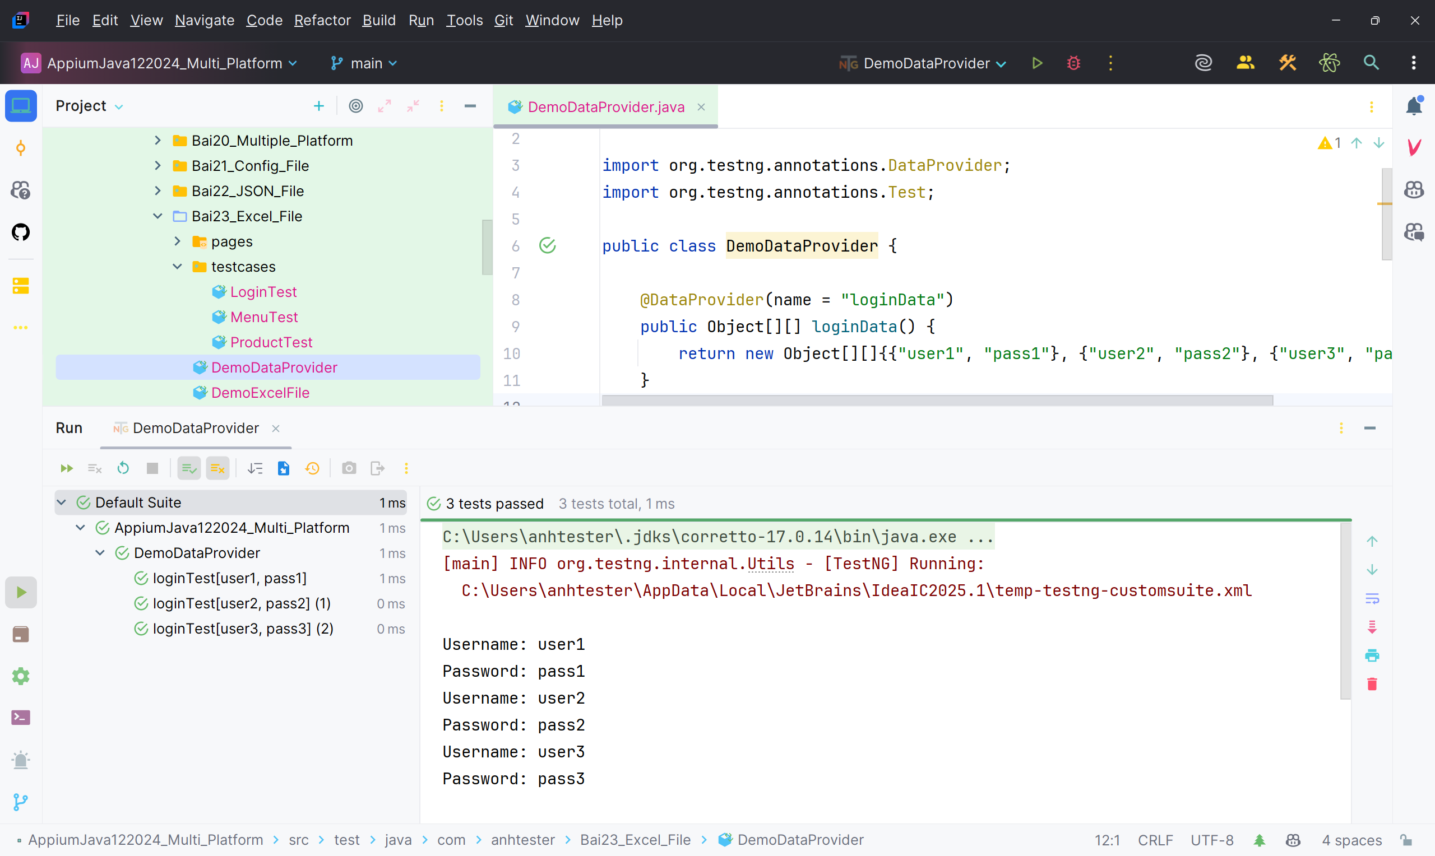This screenshot has width=1435, height=856.
Task: Click the editor horizontal scrollbar
Action: tap(937, 401)
